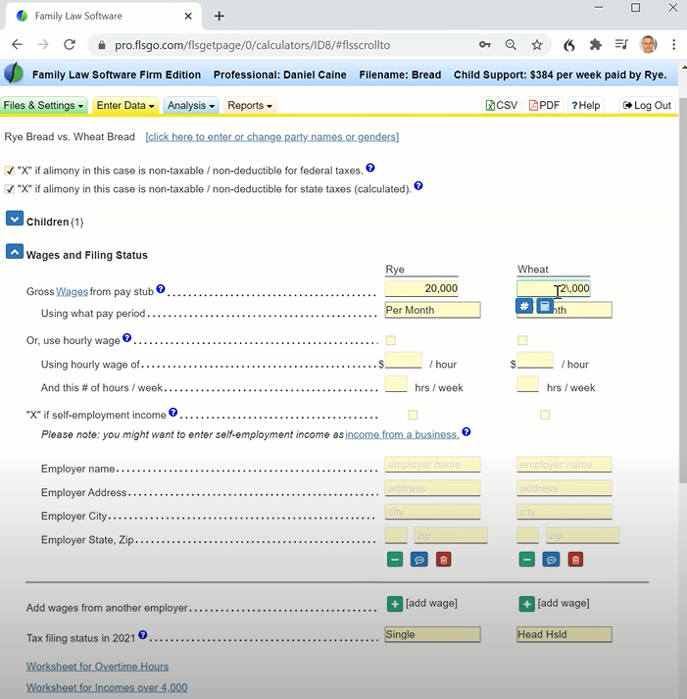Open calculator icon below Wheat wages field

(x=545, y=307)
